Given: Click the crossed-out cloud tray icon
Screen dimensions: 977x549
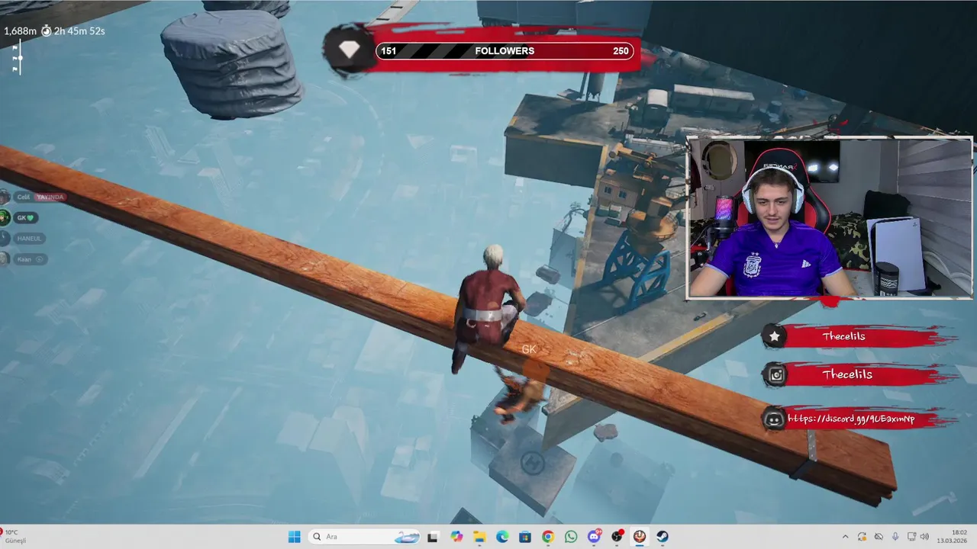Looking at the screenshot, I should click(879, 537).
